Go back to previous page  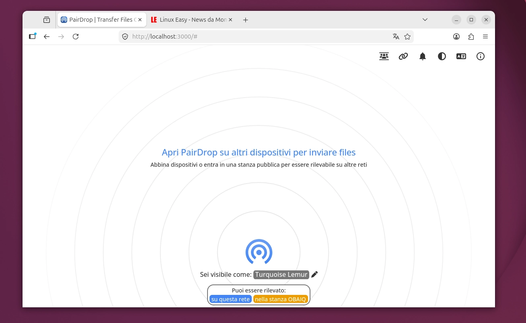47,37
